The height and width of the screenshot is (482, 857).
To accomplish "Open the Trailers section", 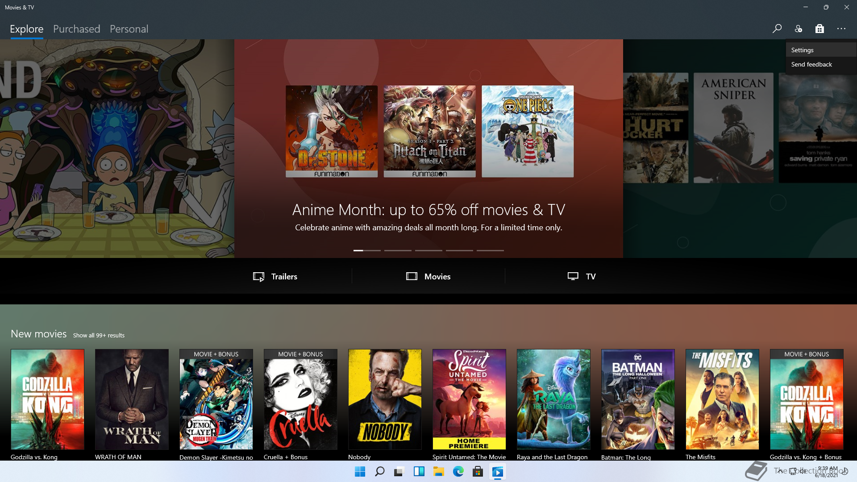I will coord(275,276).
